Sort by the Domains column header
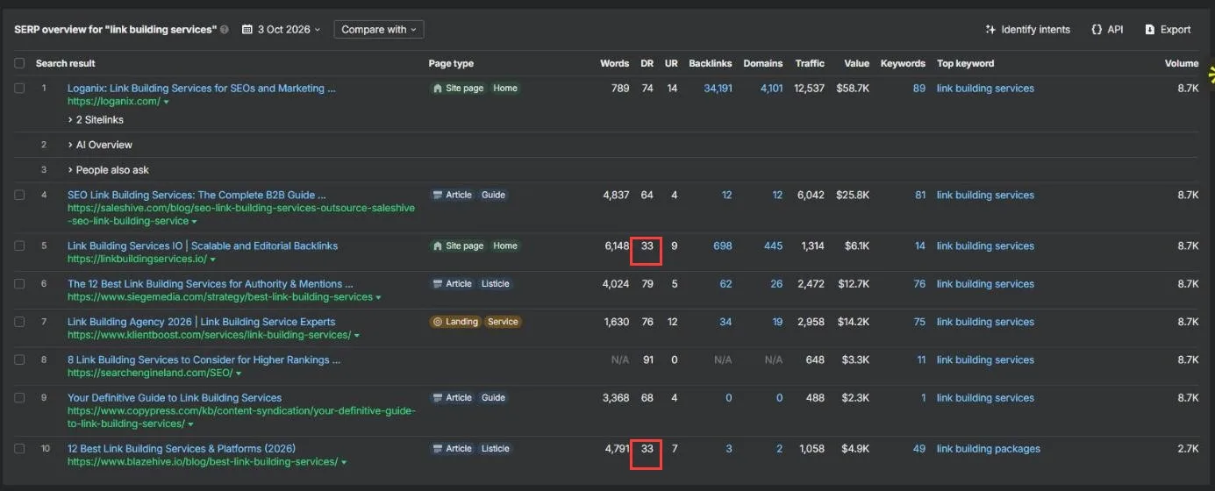 point(763,63)
